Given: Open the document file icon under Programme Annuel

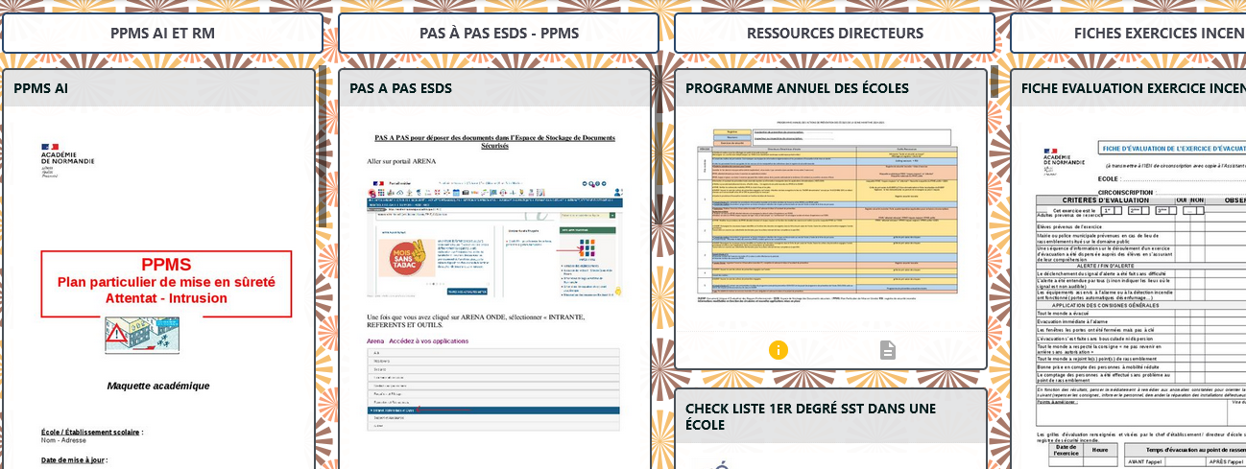Looking at the screenshot, I should (x=888, y=350).
